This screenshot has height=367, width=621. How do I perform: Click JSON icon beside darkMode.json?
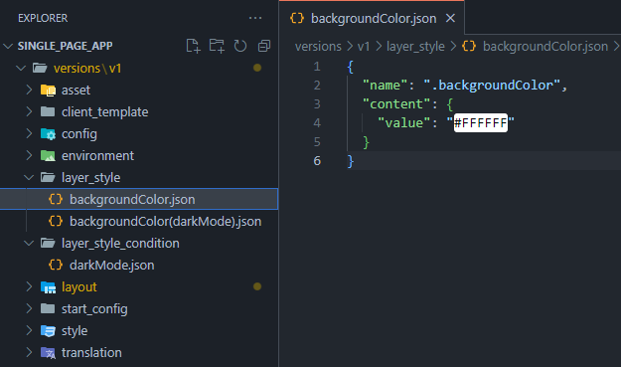(x=56, y=265)
